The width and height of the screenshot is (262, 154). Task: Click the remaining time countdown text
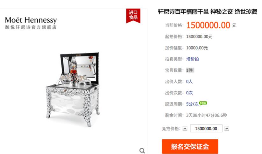point(207,115)
